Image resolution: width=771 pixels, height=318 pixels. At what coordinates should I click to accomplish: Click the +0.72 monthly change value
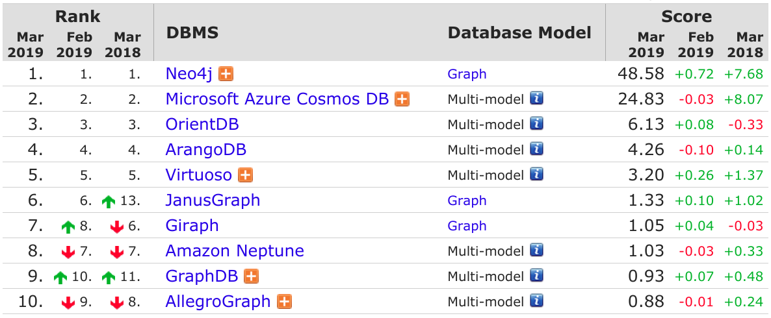tap(694, 75)
